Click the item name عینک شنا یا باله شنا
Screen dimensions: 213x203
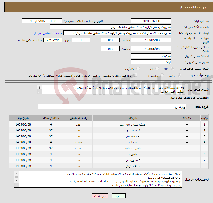(x=133, y=124)
